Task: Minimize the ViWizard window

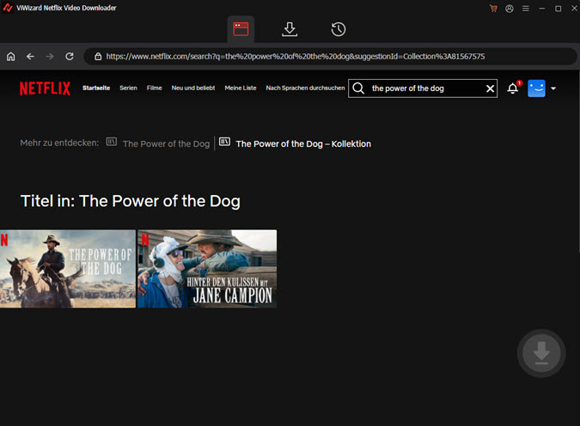Action: click(542, 9)
